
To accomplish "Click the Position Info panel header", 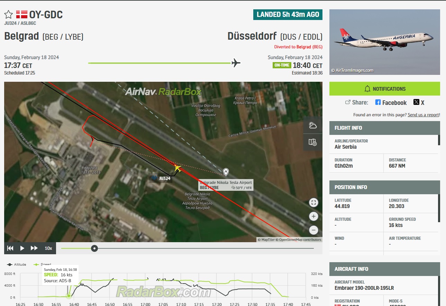I will [385, 187].
